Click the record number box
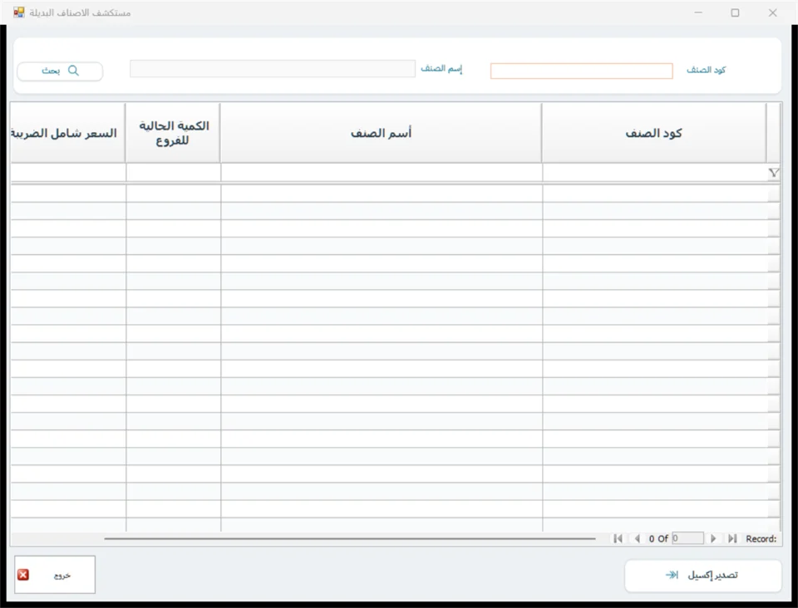The image size is (798, 608). click(687, 538)
